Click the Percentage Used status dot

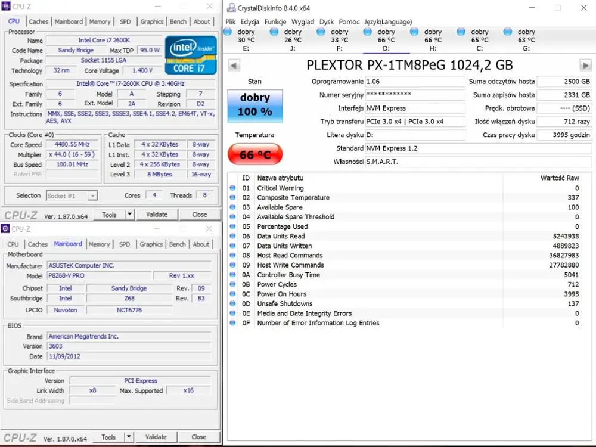coord(232,226)
